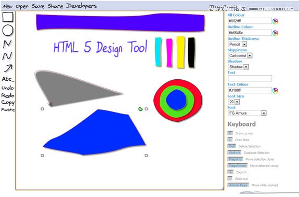Click the PageDown key shortcut label
This screenshot has width=299, height=197.
coord(238,165)
